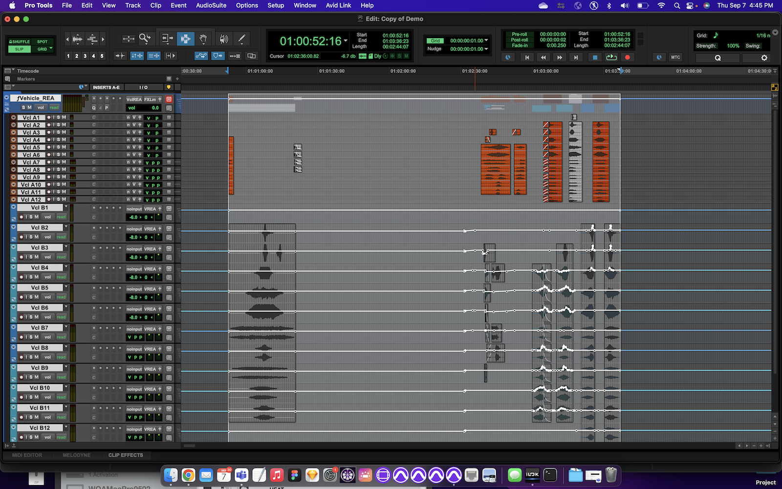Select the Grabber hand tool

pyautogui.click(x=204, y=38)
